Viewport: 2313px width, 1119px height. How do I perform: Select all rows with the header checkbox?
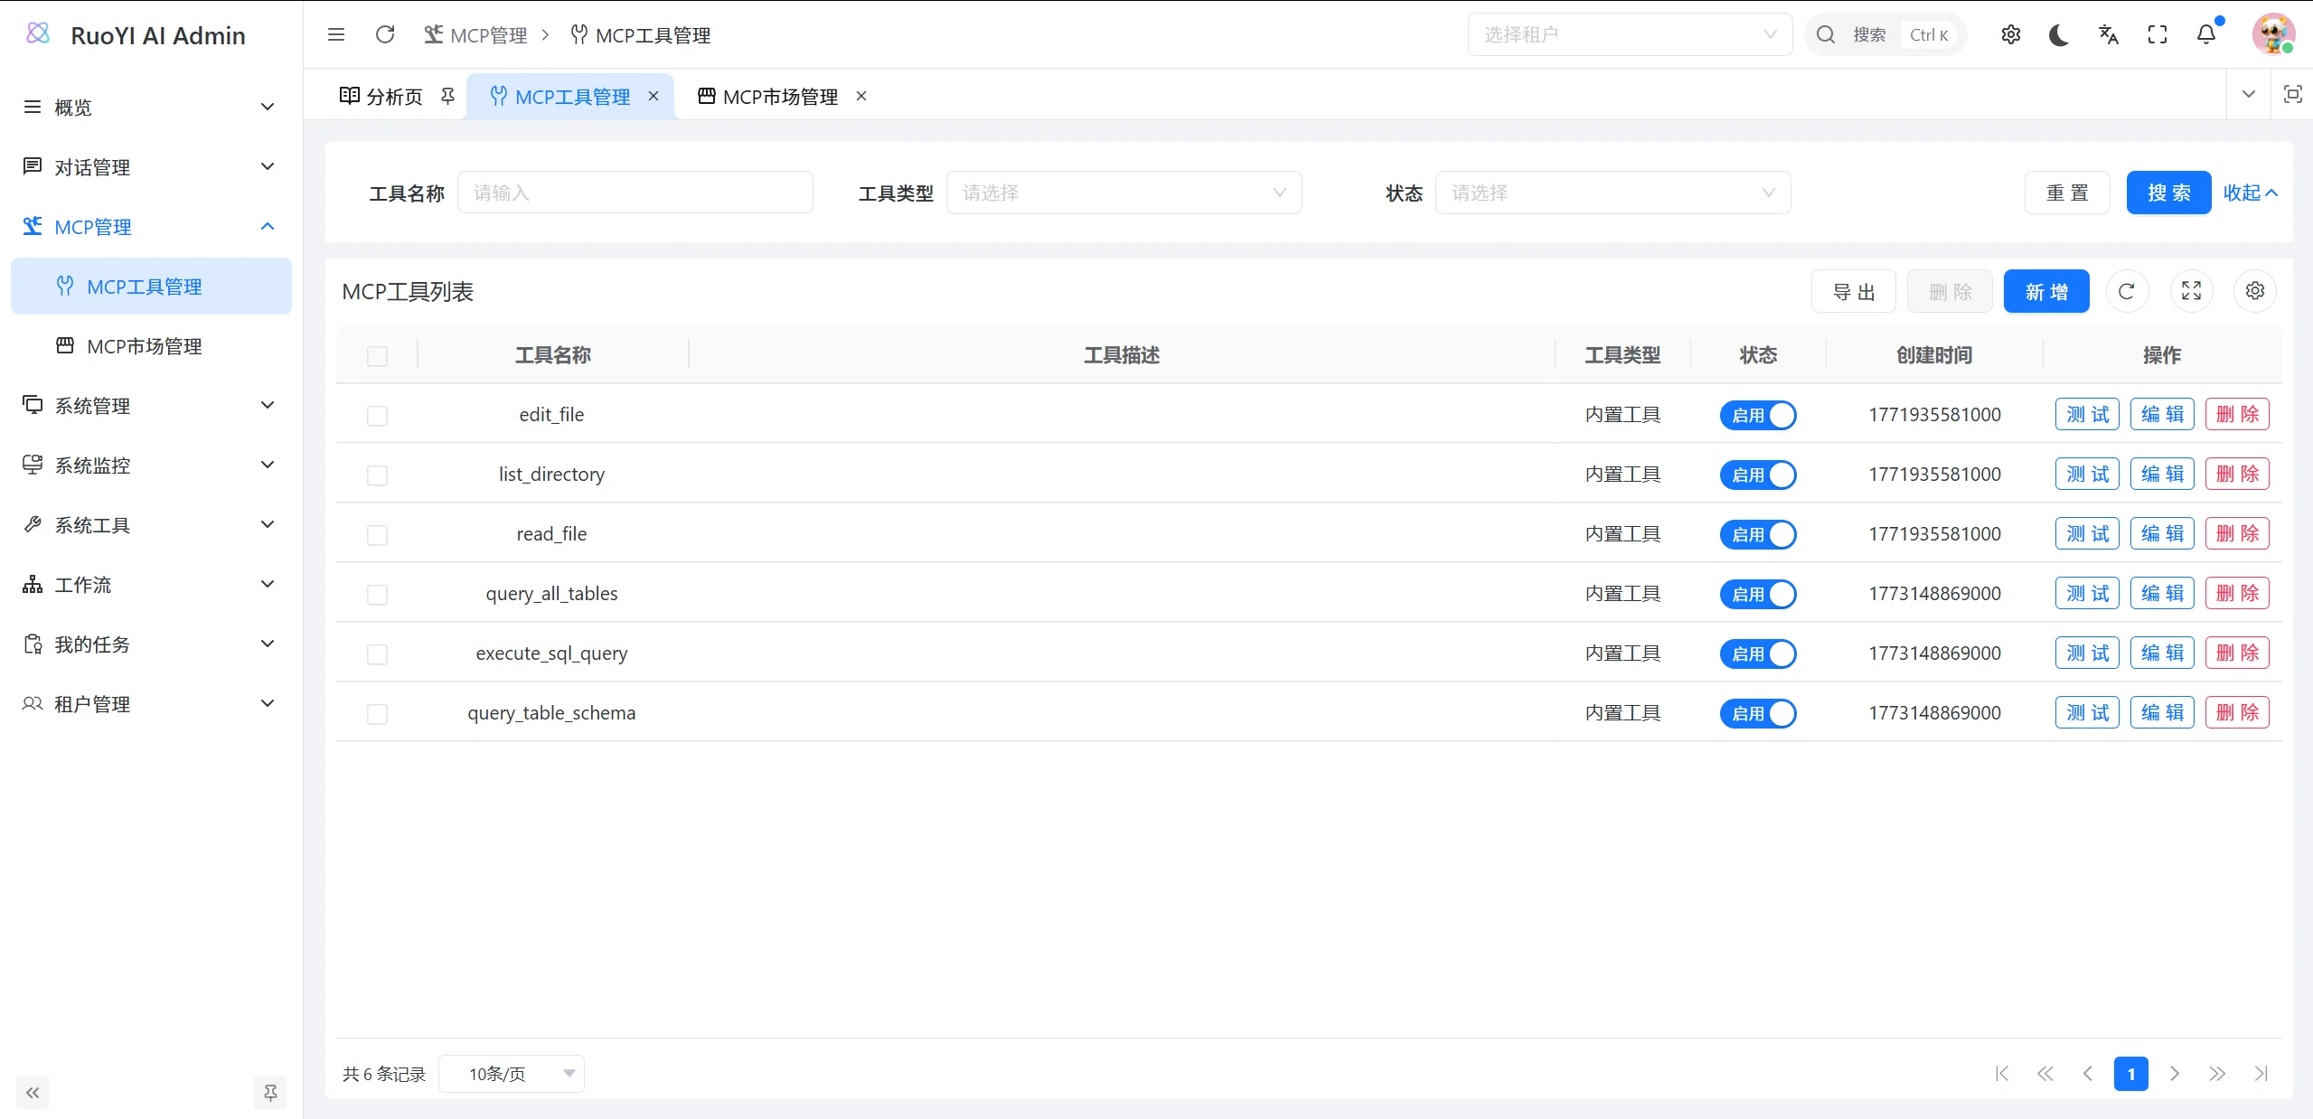(x=377, y=356)
